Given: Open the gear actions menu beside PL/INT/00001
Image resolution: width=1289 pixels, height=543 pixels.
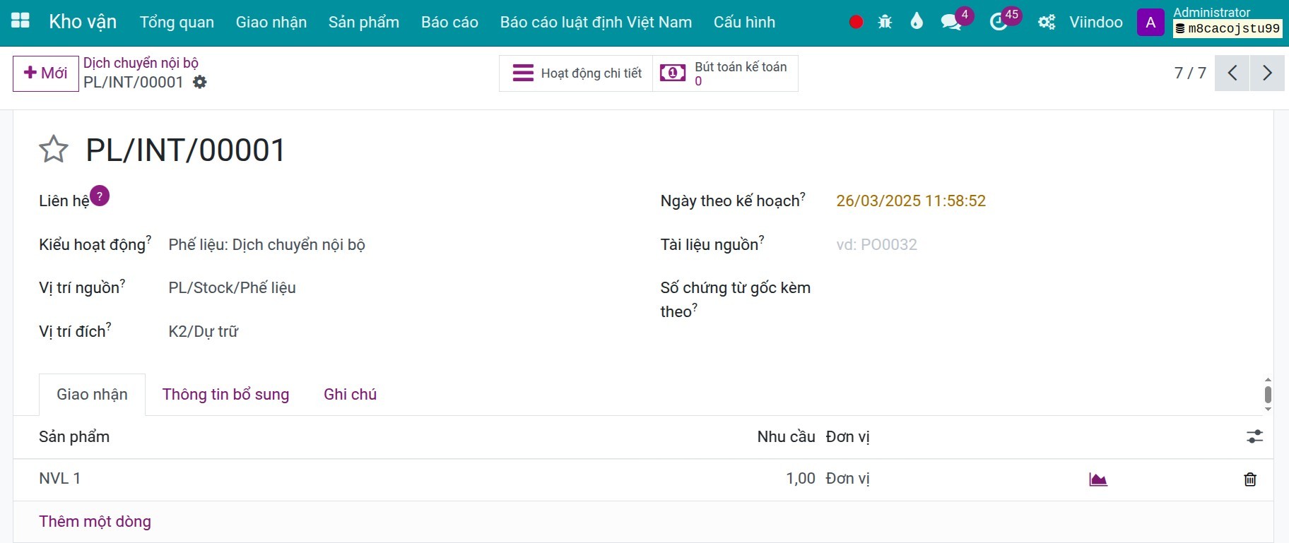Looking at the screenshot, I should tap(200, 82).
